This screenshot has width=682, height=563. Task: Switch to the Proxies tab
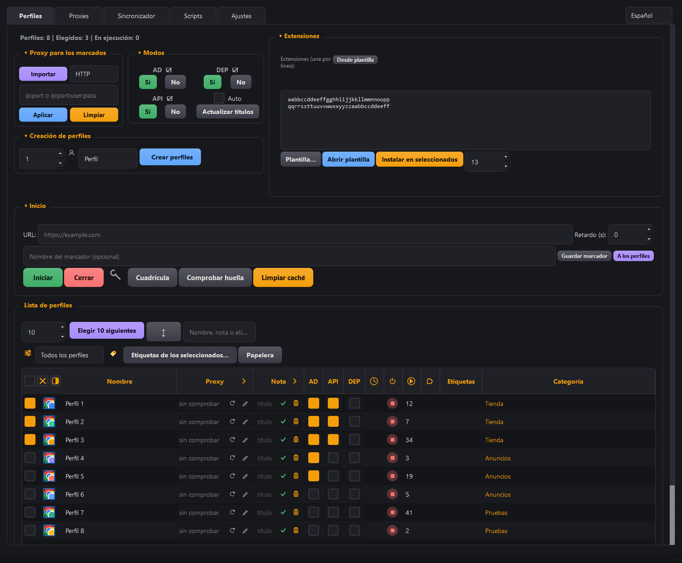coord(79,16)
